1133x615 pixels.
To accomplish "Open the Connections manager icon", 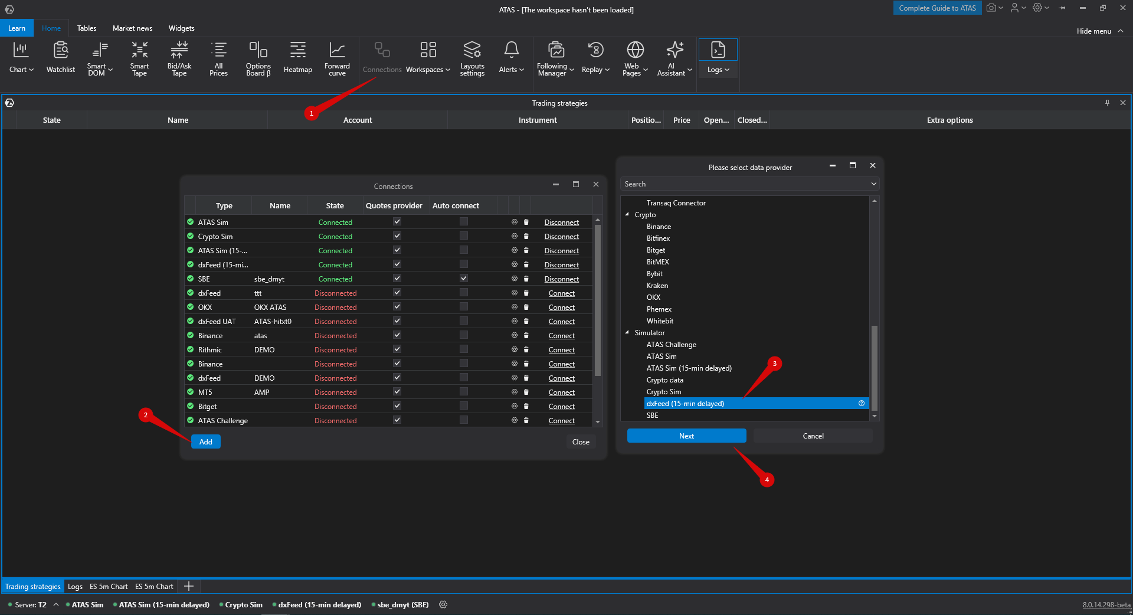I will (382, 58).
